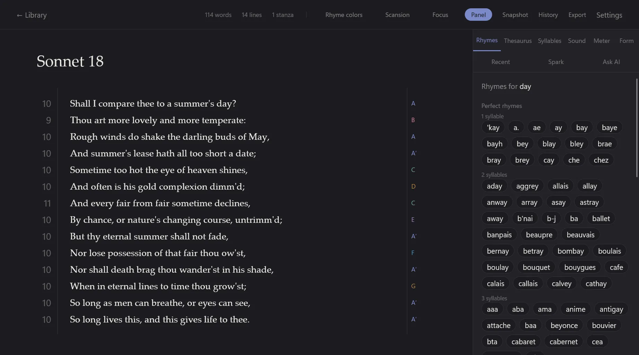Screen dimensions: 639x355
Task: Select the Spark sub-tab
Action: point(556,62)
